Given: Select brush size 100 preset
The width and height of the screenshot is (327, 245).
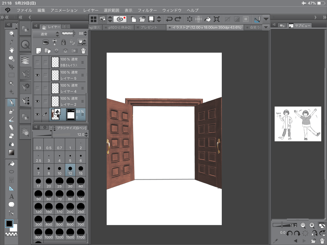Looking at the screenshot, I should 81,195.
